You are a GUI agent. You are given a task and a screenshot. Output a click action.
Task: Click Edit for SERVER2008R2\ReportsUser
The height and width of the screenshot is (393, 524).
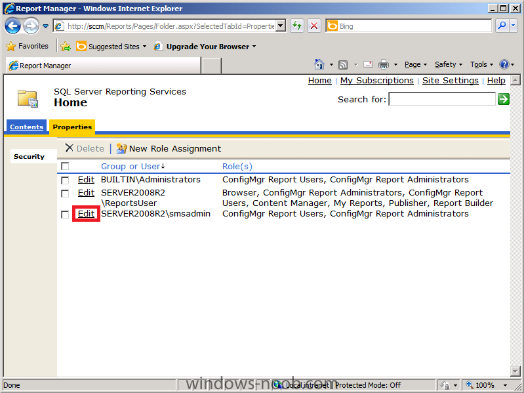click(86, 193)
